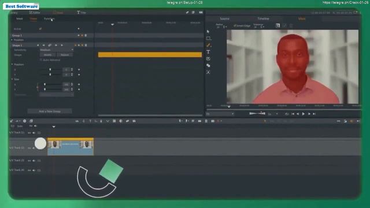Mute A/V Track (3) speaker icon

pos(34,161)
